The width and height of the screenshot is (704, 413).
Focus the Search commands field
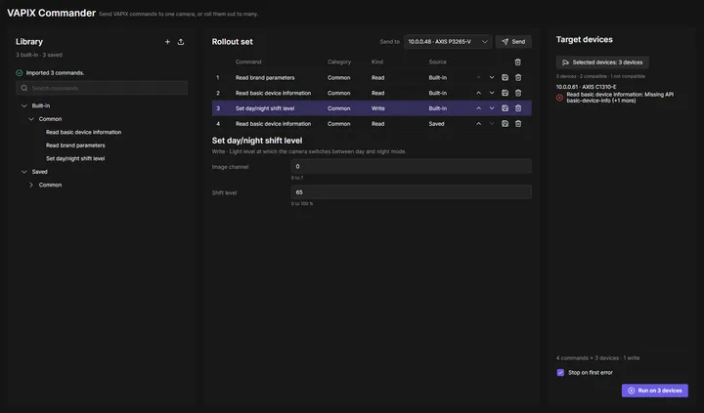(102, 88)
